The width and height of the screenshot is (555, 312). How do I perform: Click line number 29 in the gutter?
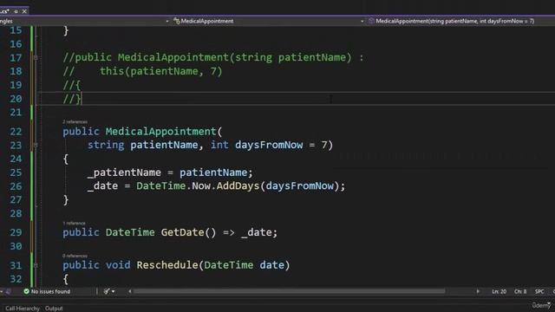(16, 232)
